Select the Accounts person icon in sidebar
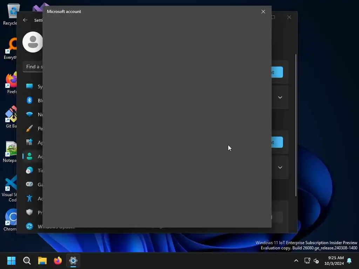Screen dimensions: 359x269 [29, 156]
